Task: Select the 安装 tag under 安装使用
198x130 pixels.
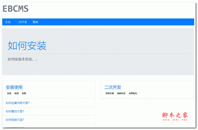Action: pyautogui.click(x=9, y=93)
